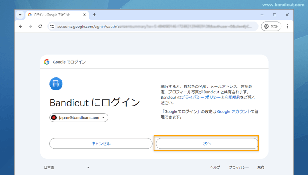Viewport: 308px width, 175px height.
Task: Open a new tab with plus button
Action: coord(94,15)
